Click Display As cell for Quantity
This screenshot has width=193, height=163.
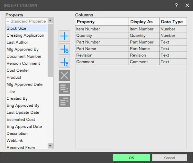coord(144,36)
